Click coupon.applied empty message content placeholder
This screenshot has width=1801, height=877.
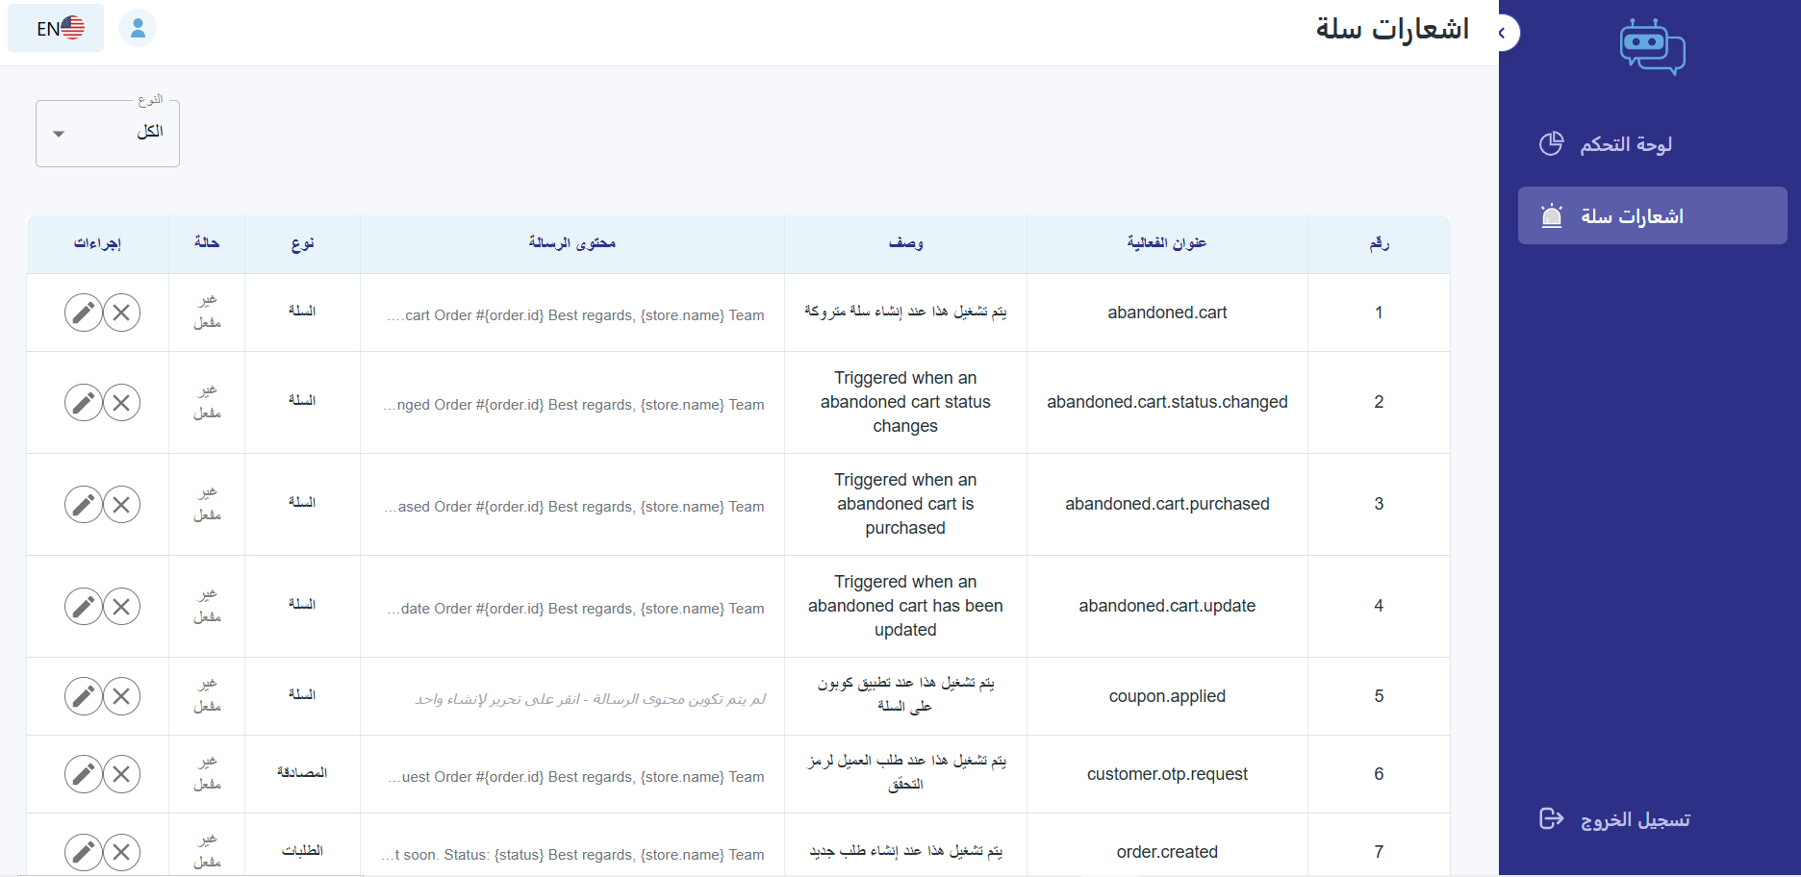point(590,699)
